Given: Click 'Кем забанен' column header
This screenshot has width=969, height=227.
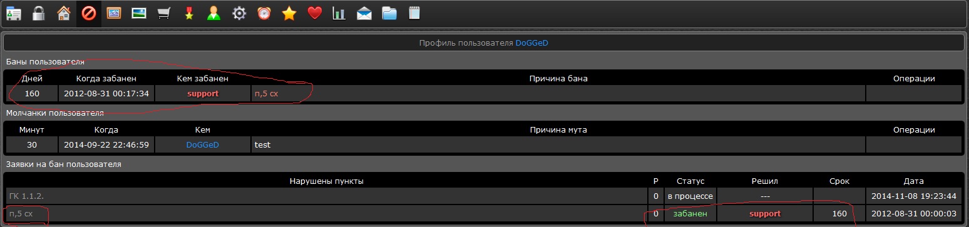Looking at the screenshot, I should point(203,79).
